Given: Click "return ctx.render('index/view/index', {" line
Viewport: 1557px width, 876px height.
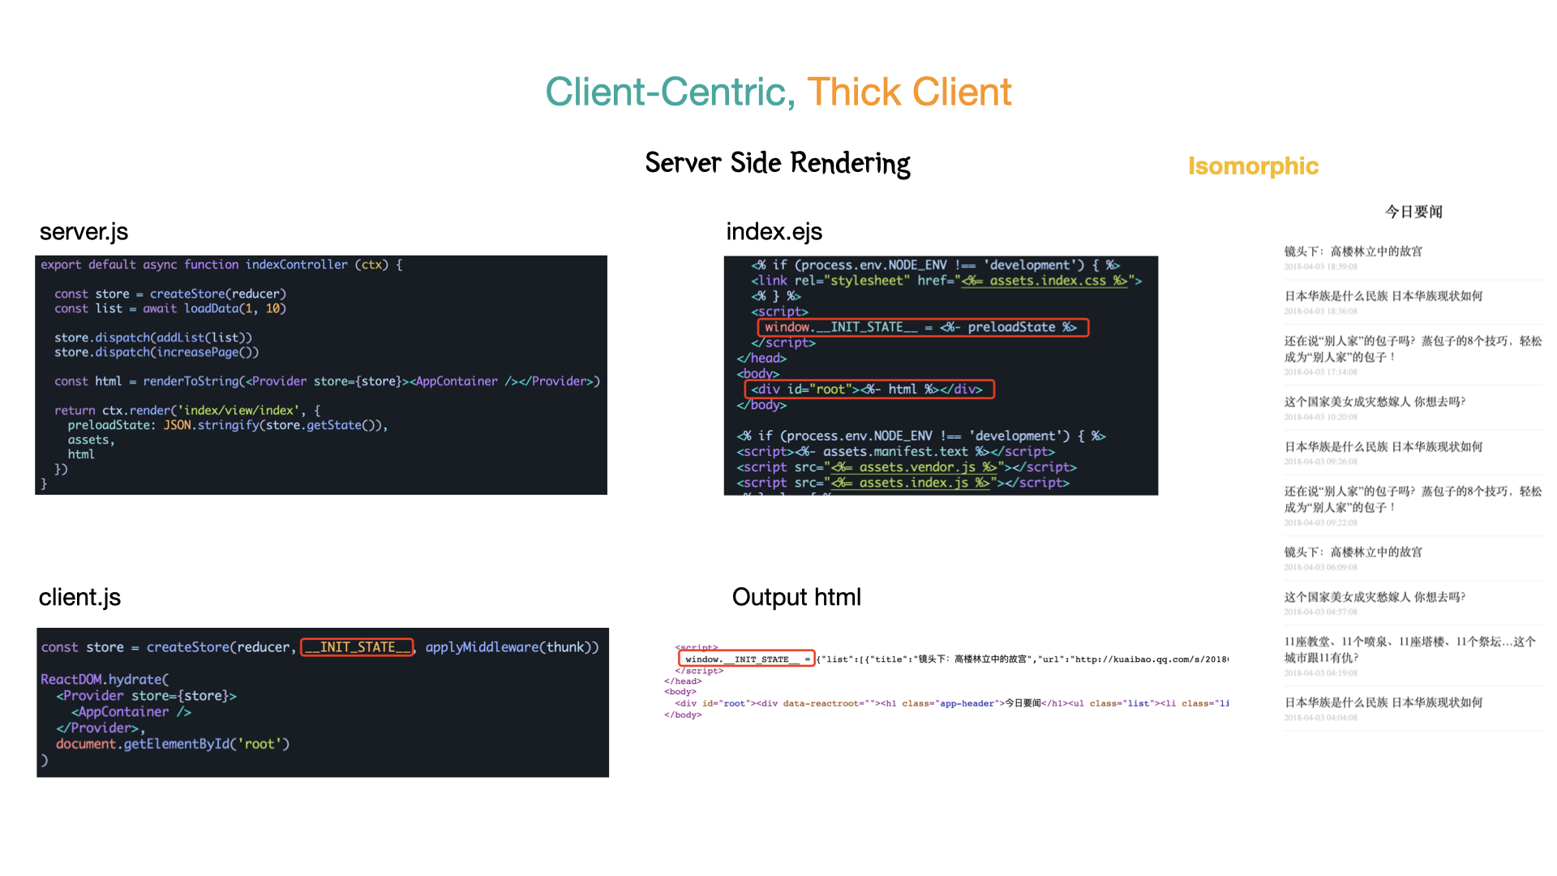Looking at the screenshot, I should tap(187, 410).
